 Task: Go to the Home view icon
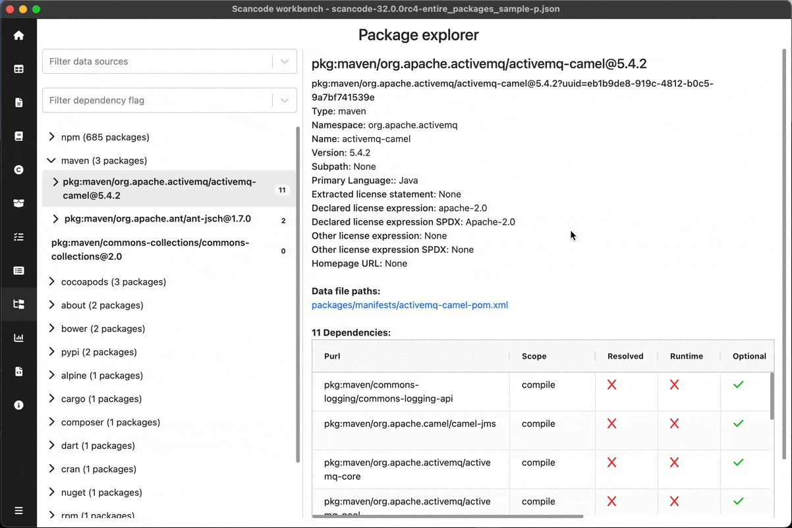click(18, 36)
